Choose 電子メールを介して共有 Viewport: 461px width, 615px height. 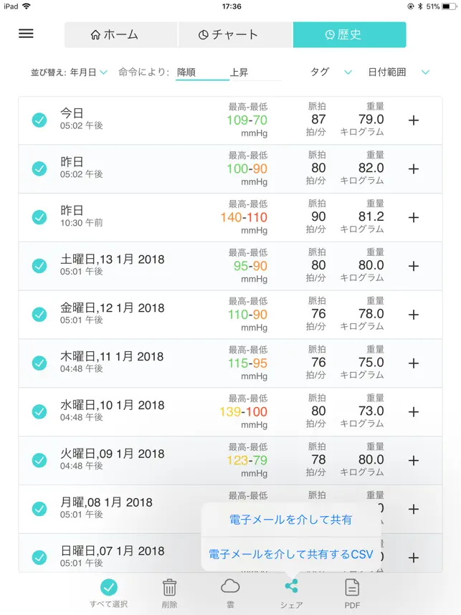[291, 520]
